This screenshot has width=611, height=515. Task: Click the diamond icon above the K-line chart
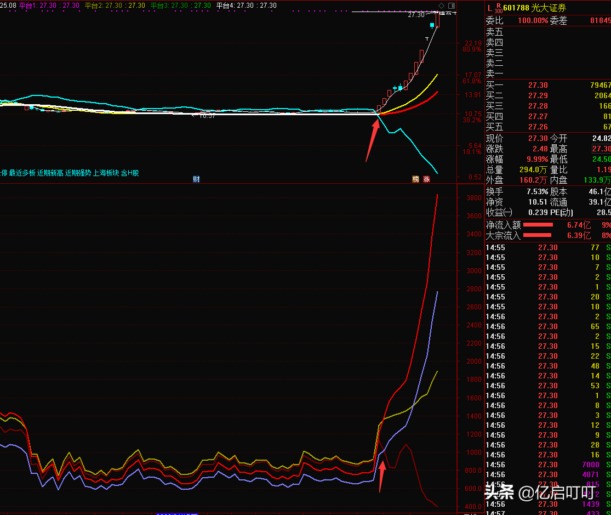pos(442,5)
